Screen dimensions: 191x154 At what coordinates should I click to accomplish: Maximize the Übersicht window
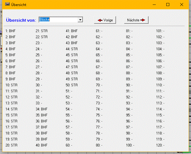(168, 5)
